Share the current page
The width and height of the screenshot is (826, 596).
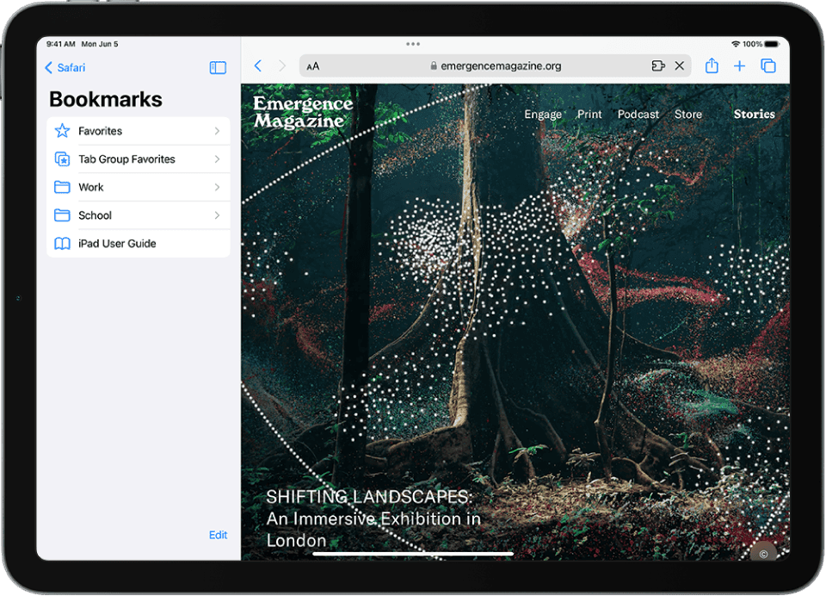point(712,65)
